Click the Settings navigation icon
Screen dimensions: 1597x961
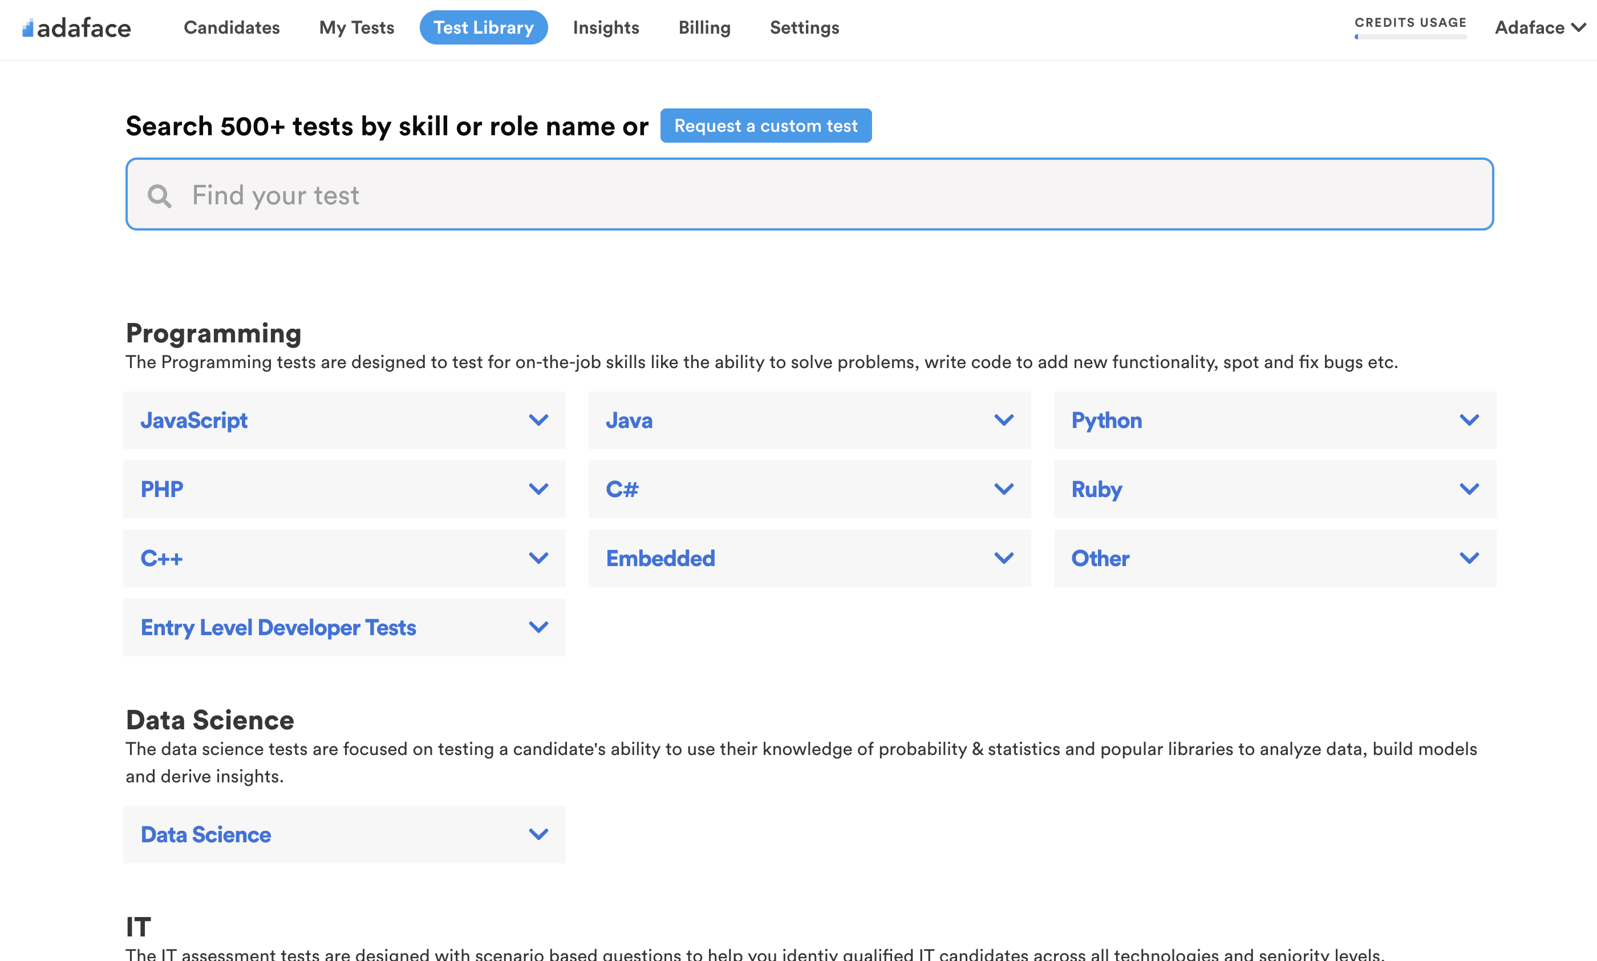804,27
